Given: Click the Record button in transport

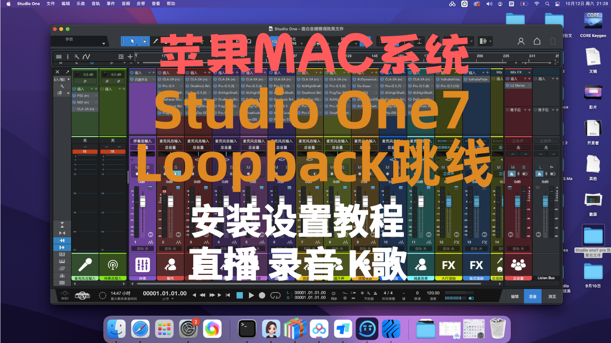Looking at the screenshot, I should pos(262,295).
